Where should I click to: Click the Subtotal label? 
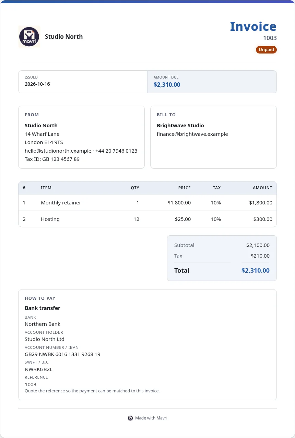click(184, 245)
